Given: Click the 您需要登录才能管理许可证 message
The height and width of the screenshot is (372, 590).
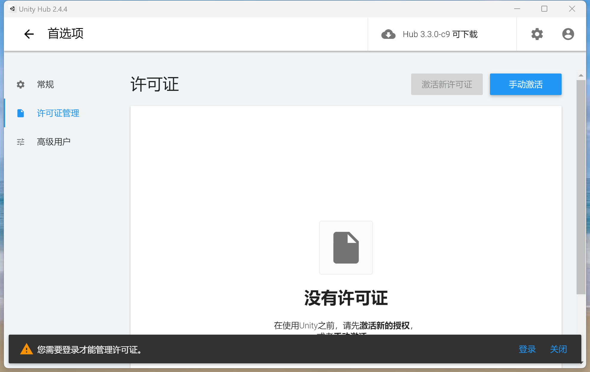Looking at the screenshot, I should [x=89, y=349].
